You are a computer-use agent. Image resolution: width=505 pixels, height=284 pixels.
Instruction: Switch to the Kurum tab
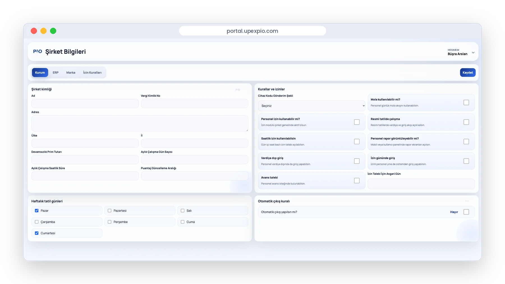coord(40,72)
